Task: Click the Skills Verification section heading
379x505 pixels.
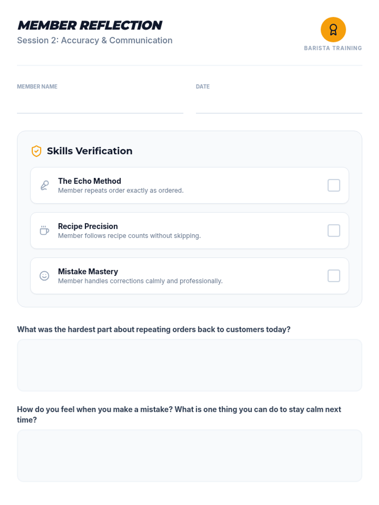Action: point(89,151)
